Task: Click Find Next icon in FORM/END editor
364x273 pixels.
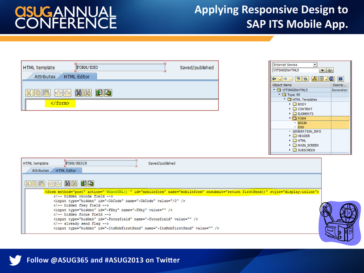Action: pos(87,93)
